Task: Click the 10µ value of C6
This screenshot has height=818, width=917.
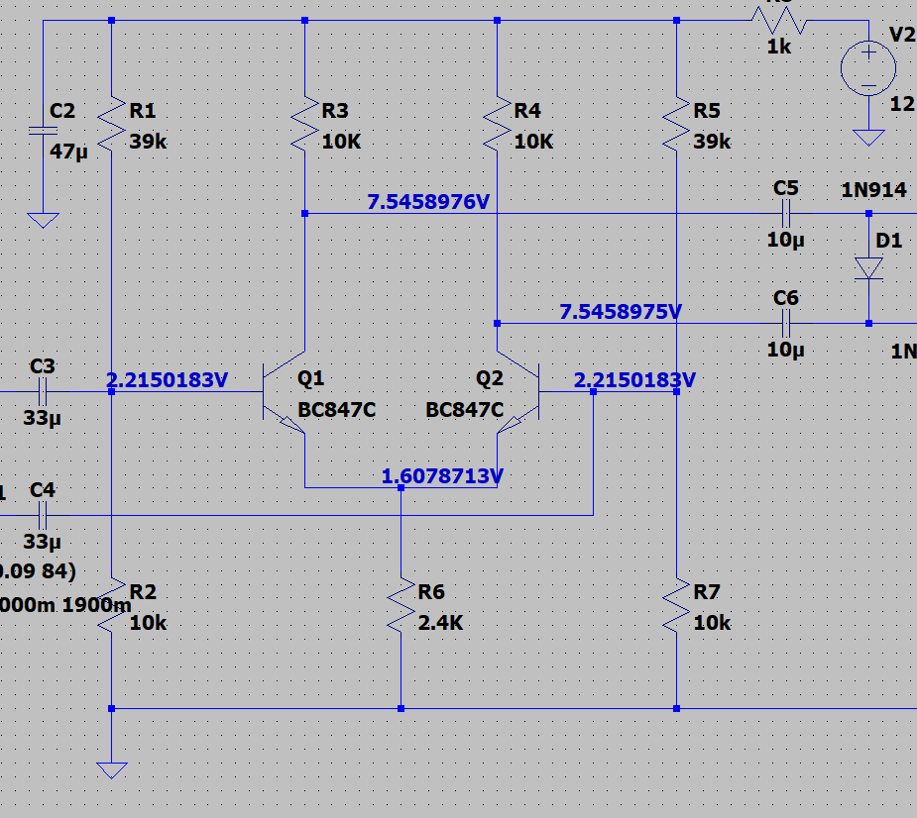Action: [786, 350]
